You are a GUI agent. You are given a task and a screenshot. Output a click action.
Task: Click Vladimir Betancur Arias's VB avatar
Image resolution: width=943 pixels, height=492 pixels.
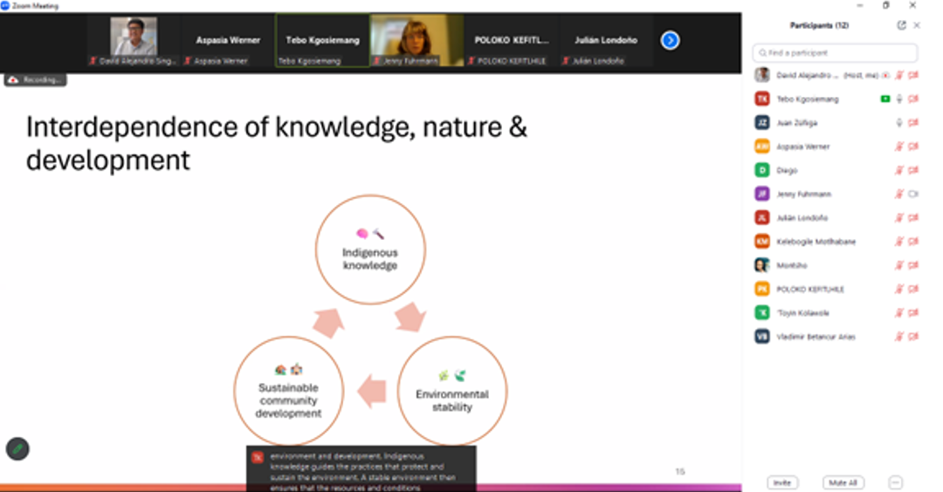762,337
